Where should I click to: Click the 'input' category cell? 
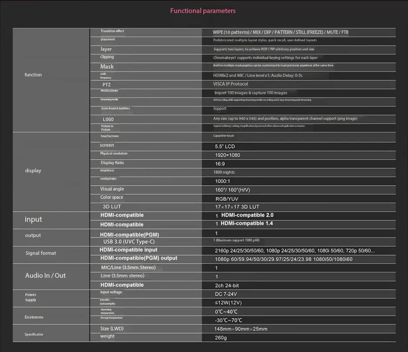point(51,220)
